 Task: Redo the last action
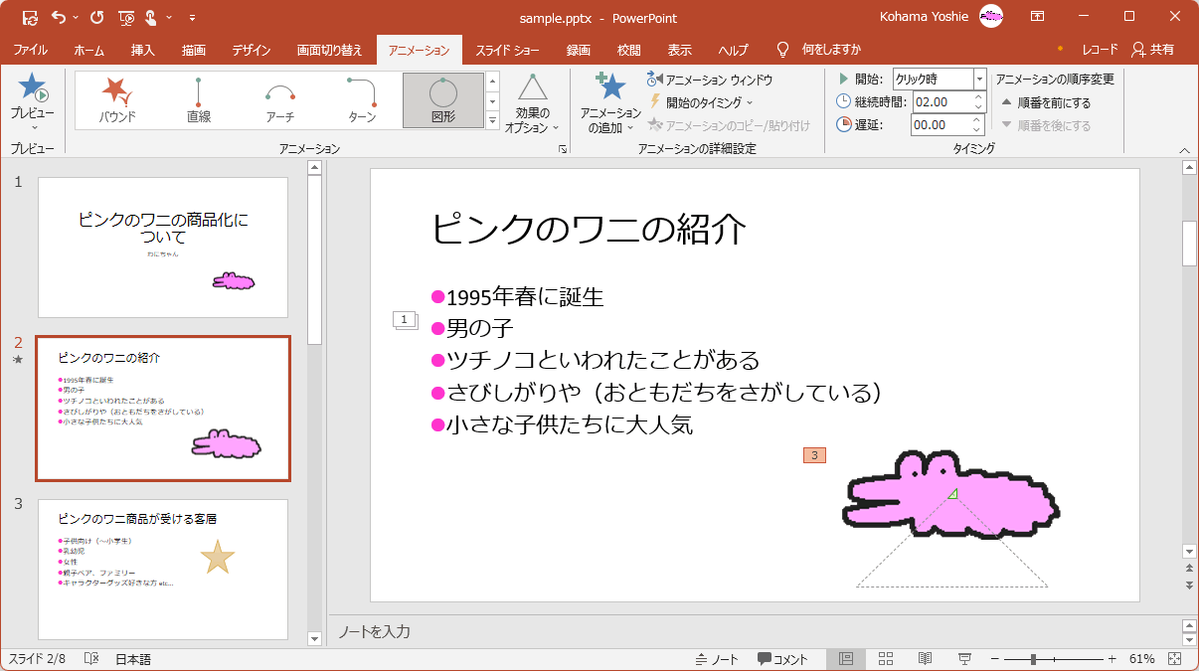pyautogui.click(x=96, y=17)
